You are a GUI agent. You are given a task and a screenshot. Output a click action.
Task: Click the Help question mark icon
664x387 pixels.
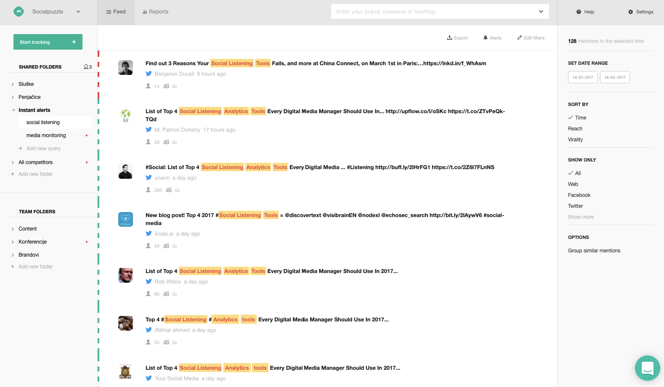tap(579, 12)
